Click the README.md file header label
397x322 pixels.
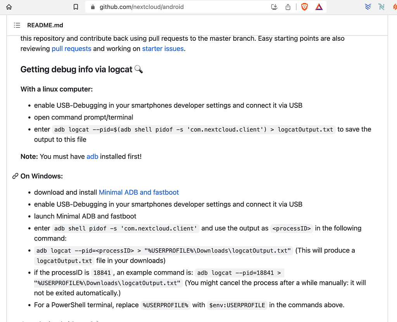click(x=45, y=25)
